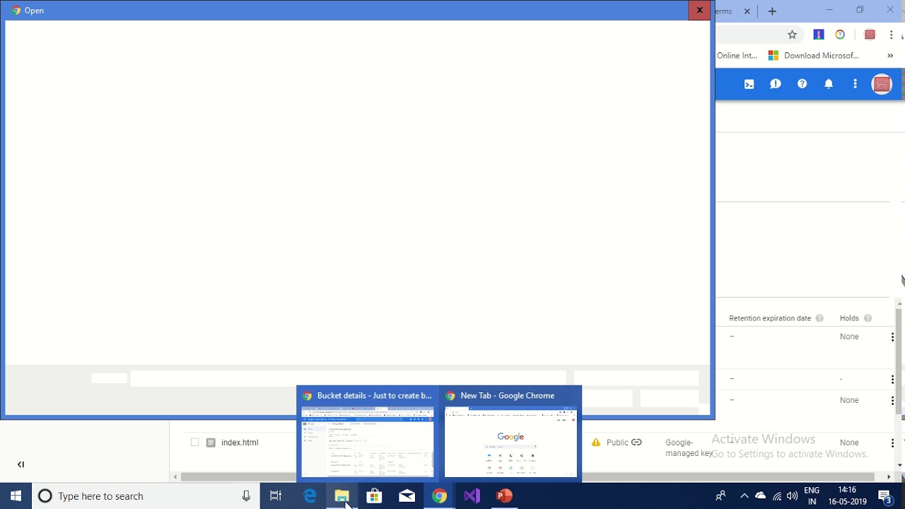This screenshot has height=509, width=905.
Task: Click the horizontal scrollbar of the objects table
Action: pos(532,477)
